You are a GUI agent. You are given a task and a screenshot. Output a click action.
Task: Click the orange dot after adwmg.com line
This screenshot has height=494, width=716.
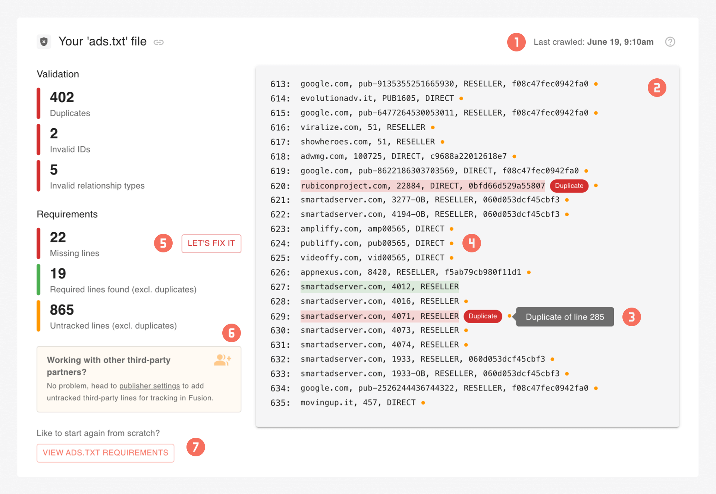[514, 157]
